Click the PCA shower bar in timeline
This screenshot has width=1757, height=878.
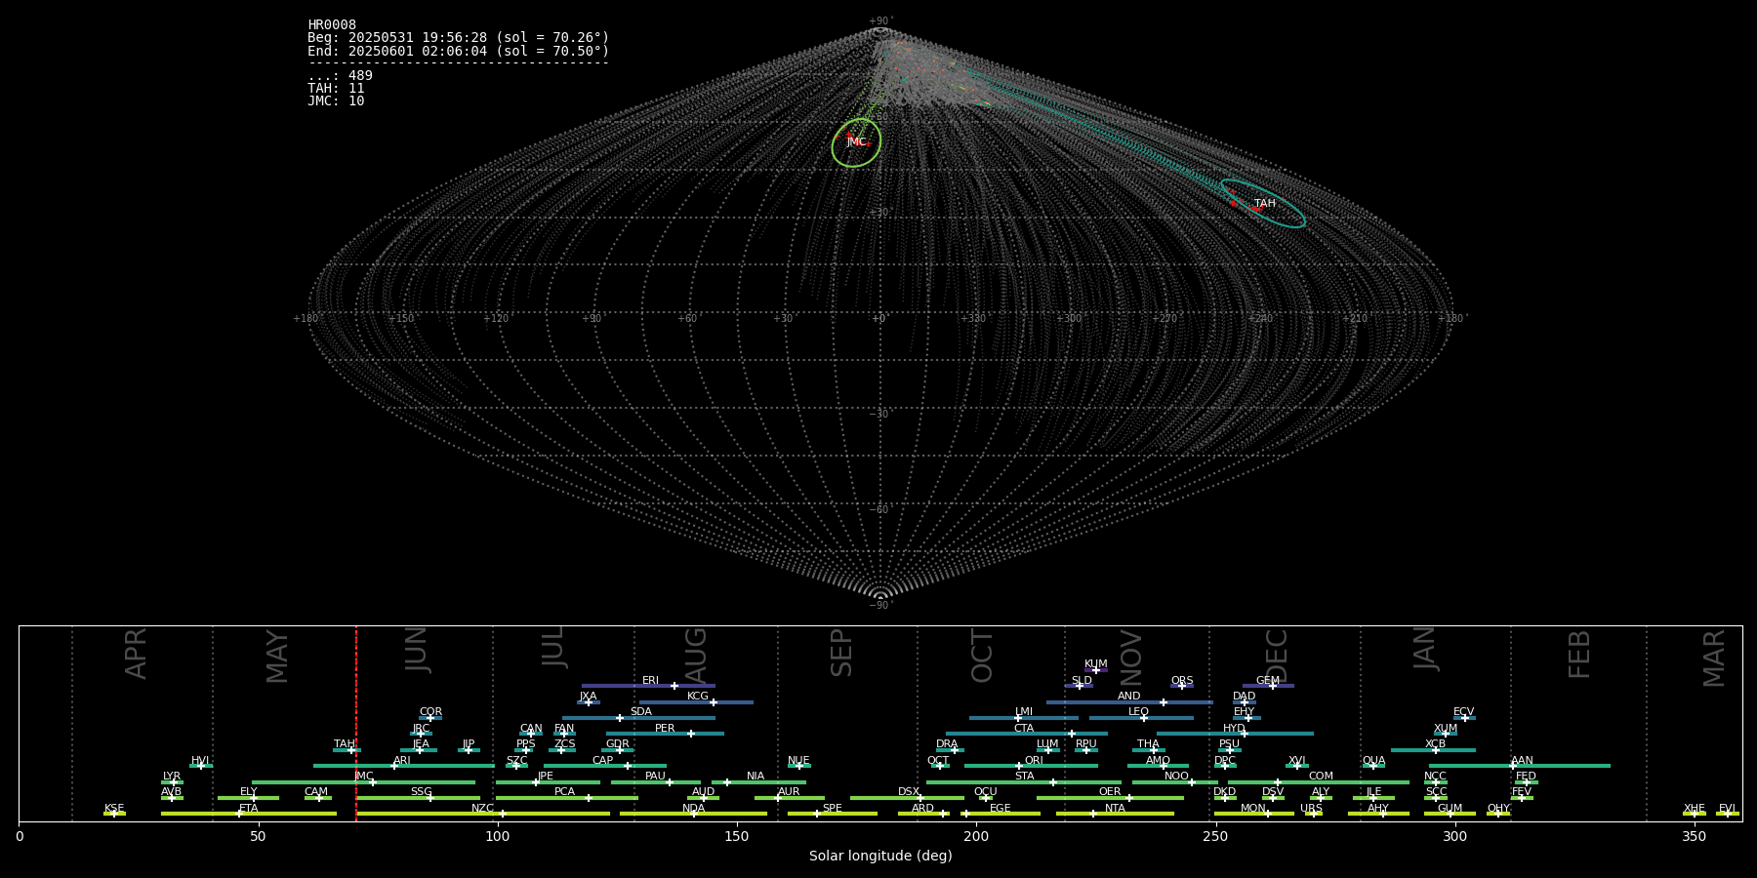pos(566,798)
